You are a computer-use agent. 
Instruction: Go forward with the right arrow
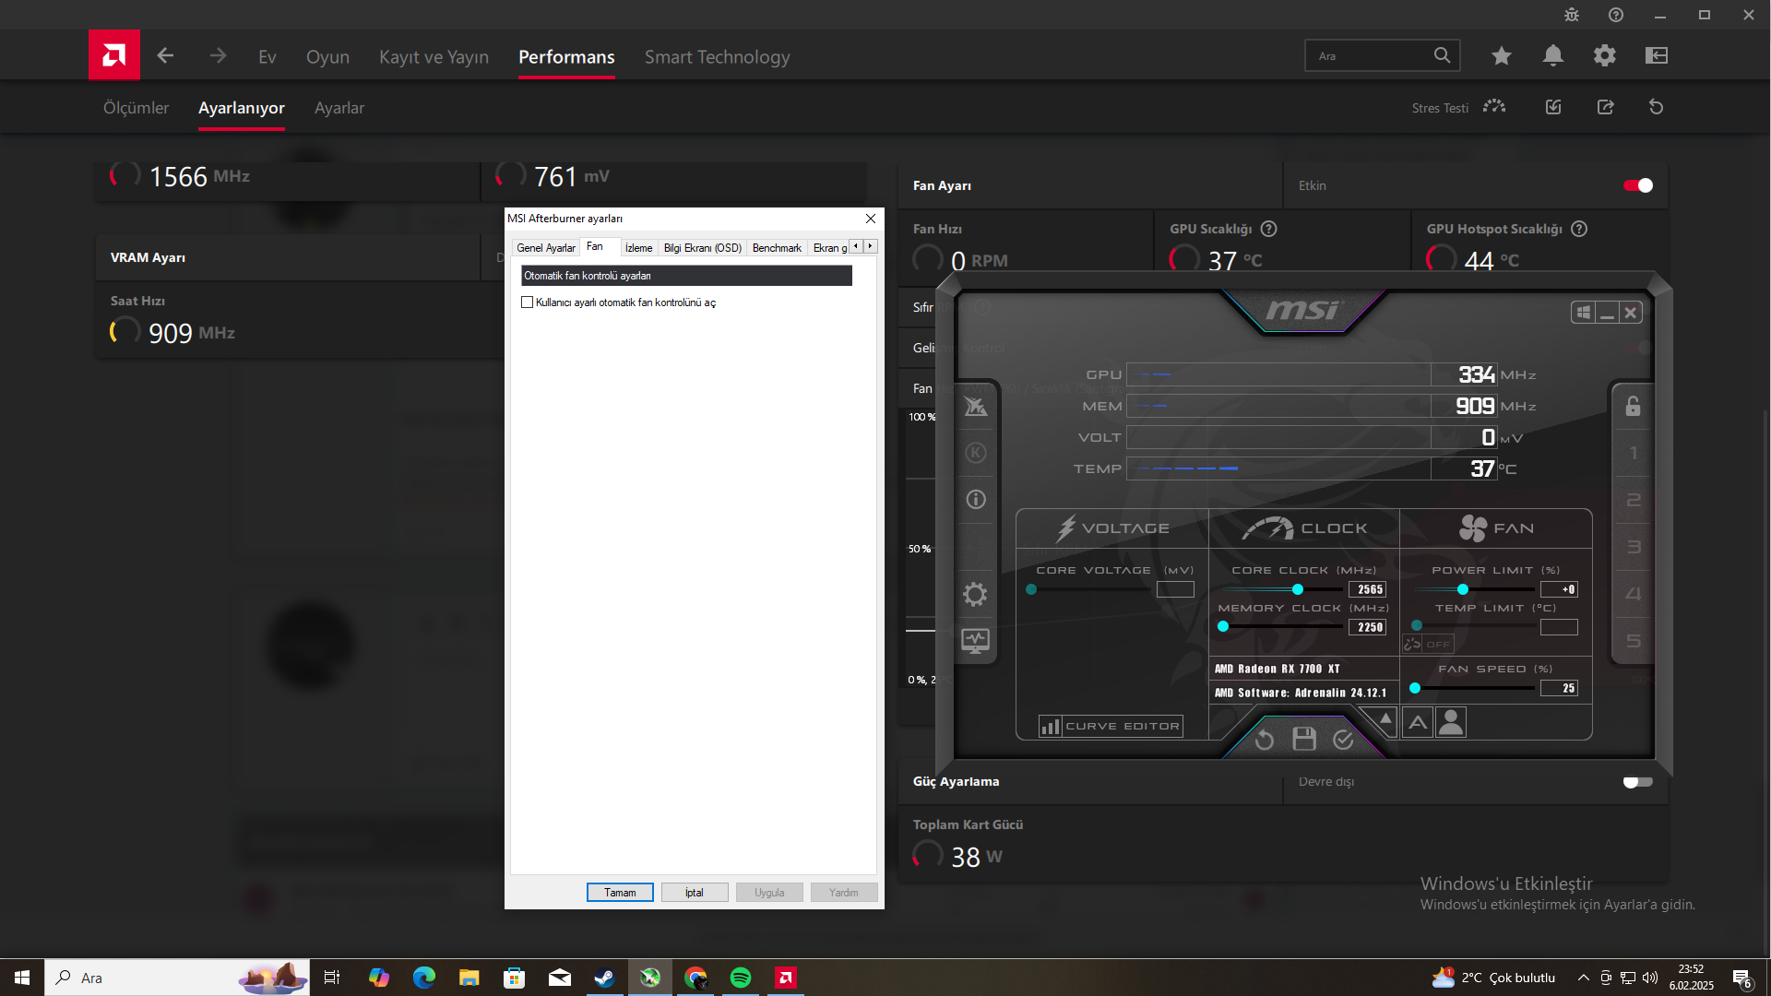[x=218, y=56]
